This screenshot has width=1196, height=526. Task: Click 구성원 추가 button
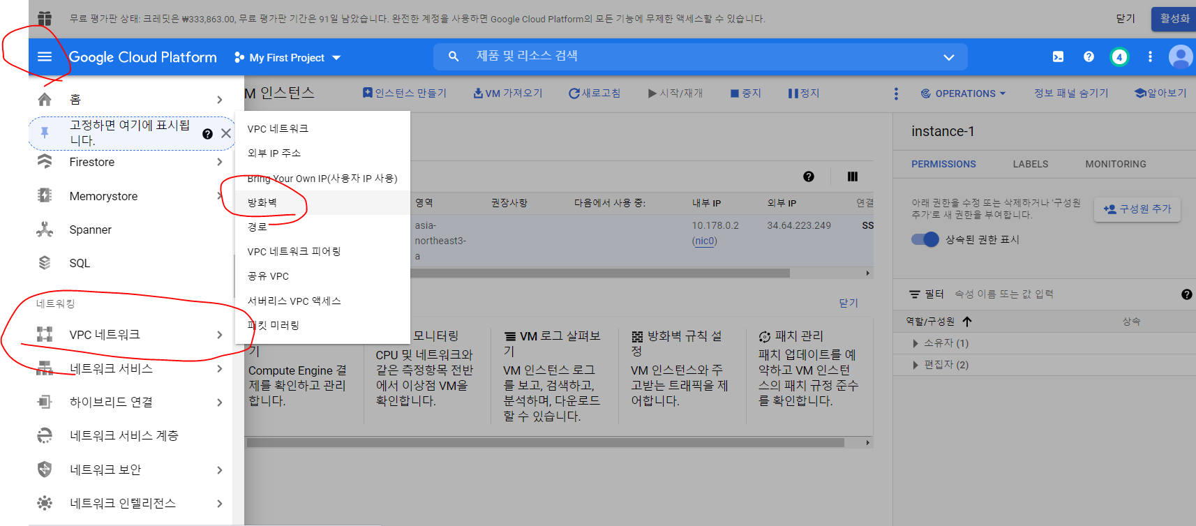click(1137, 209)
